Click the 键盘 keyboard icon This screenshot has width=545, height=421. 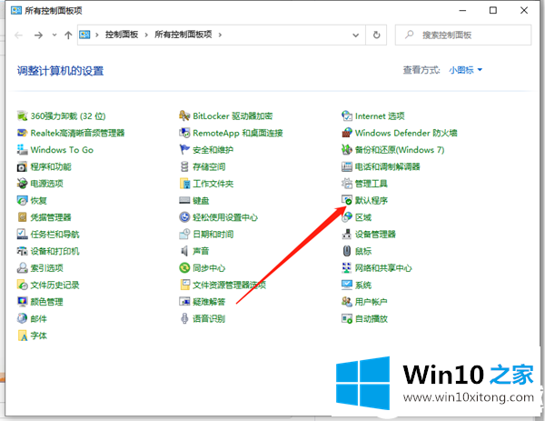[x=184, y=200]
